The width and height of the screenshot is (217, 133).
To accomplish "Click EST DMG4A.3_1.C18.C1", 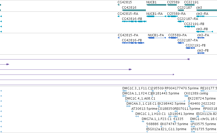I will [x=141, y=103].
